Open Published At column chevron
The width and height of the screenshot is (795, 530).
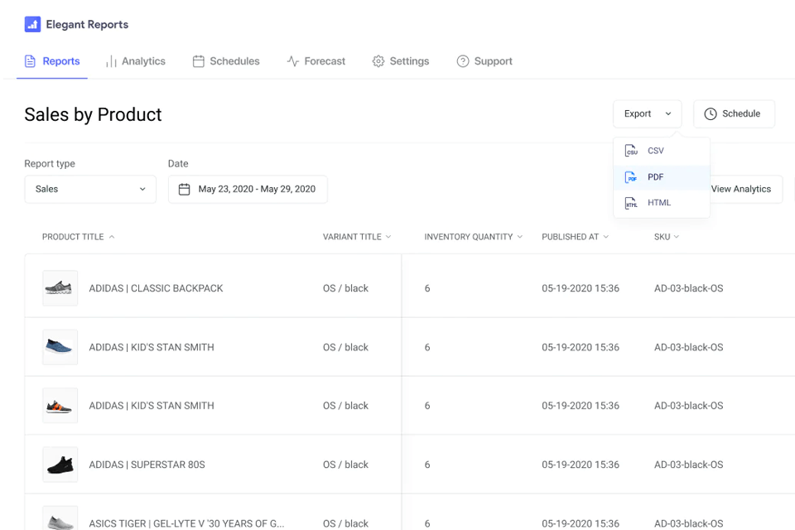[x=606, y=237]
